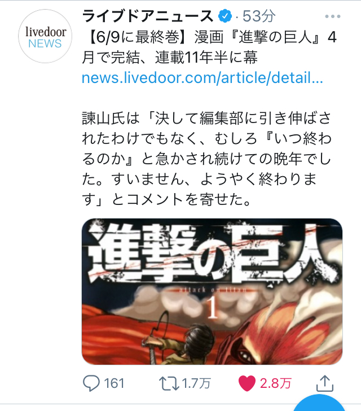The image size is (361, 411).
Task: Tap the retweet arrows icon
Action: click(169, 383)
